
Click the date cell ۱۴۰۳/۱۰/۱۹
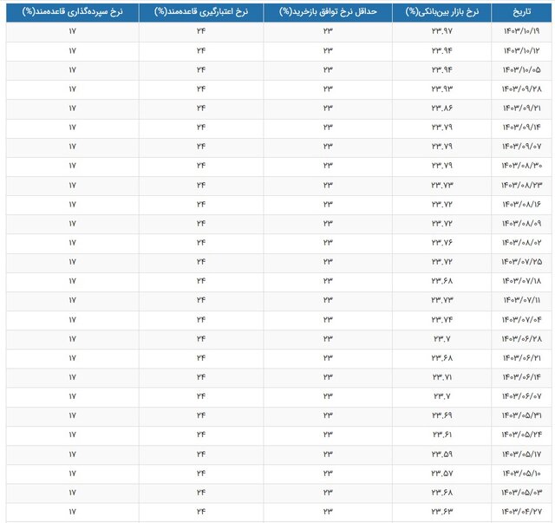(516, 31)
